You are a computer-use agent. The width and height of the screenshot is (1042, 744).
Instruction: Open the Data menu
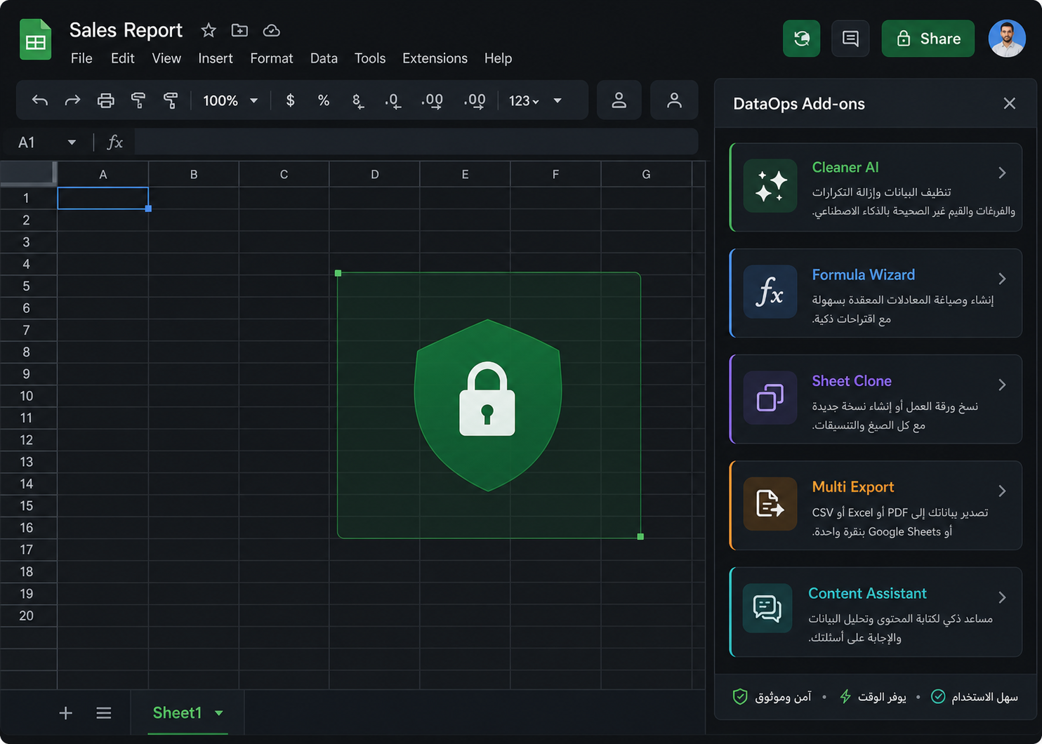pyautogui.click(x=324, y=58)
